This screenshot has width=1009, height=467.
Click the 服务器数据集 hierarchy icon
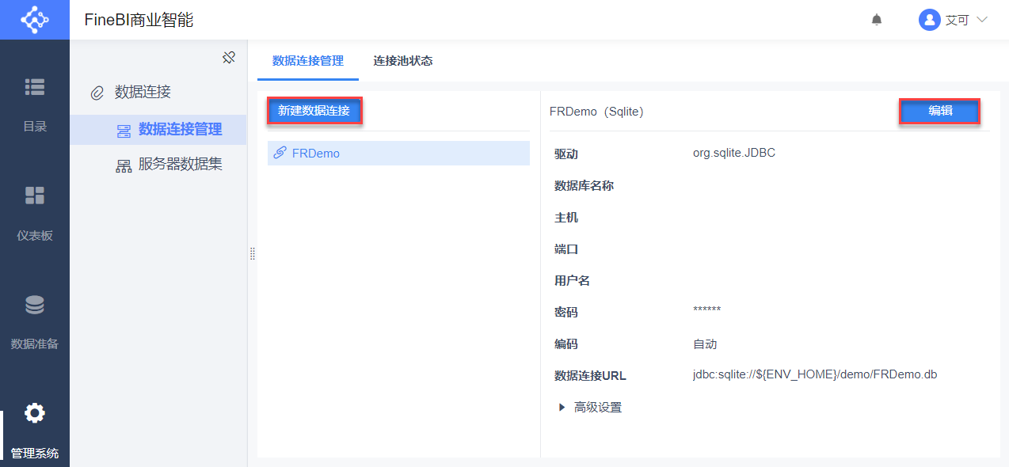click(124, 166)
